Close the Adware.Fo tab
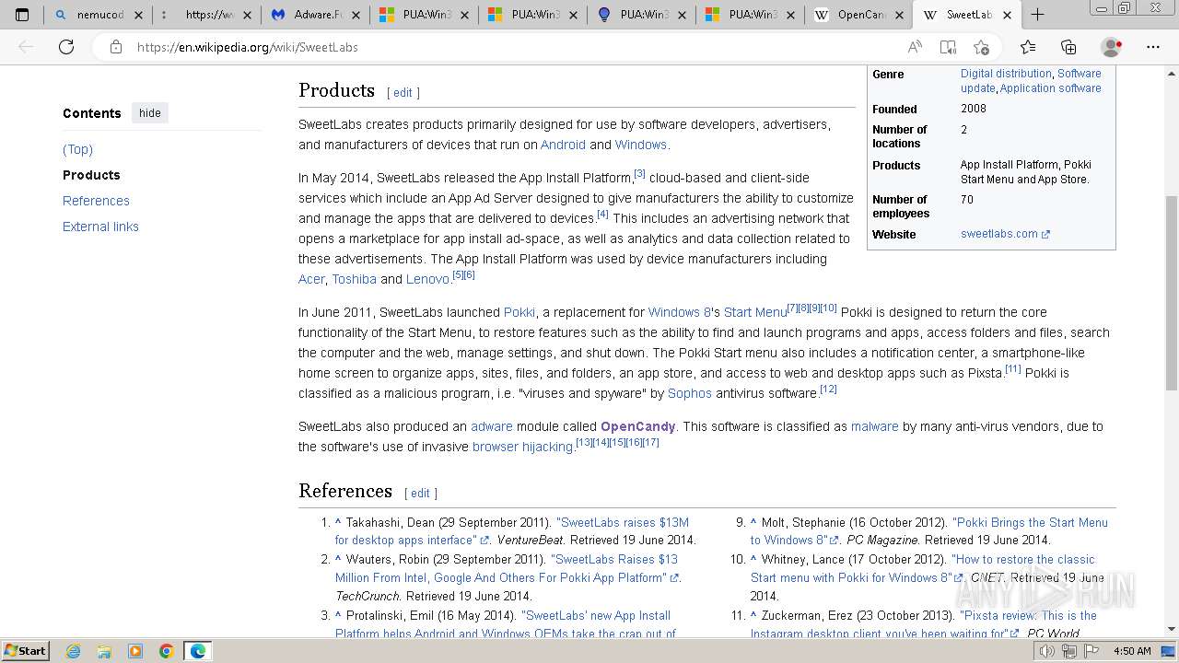The height and width of the screenshot is (663, 1179). tap(356, 15)
